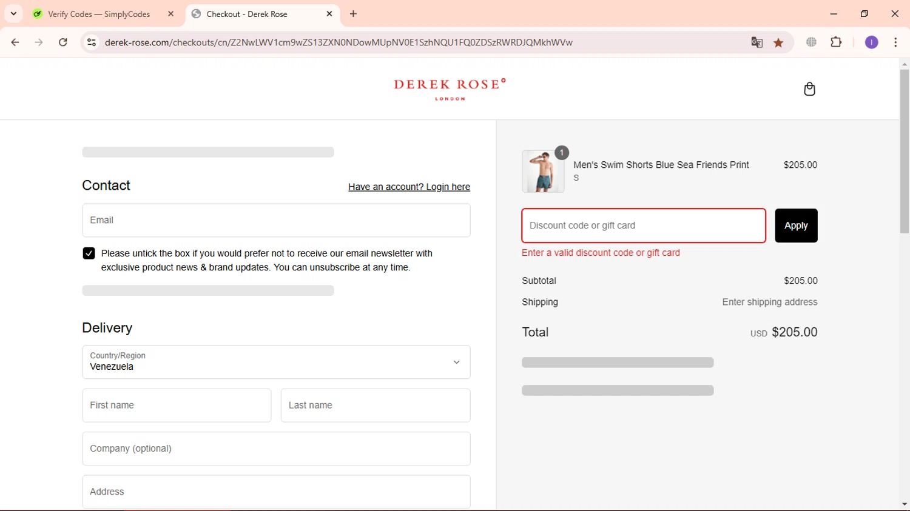Select the Checkout - Derek Rose tab
Viewport: 910px width, 511px height.
tap(247, 14)
